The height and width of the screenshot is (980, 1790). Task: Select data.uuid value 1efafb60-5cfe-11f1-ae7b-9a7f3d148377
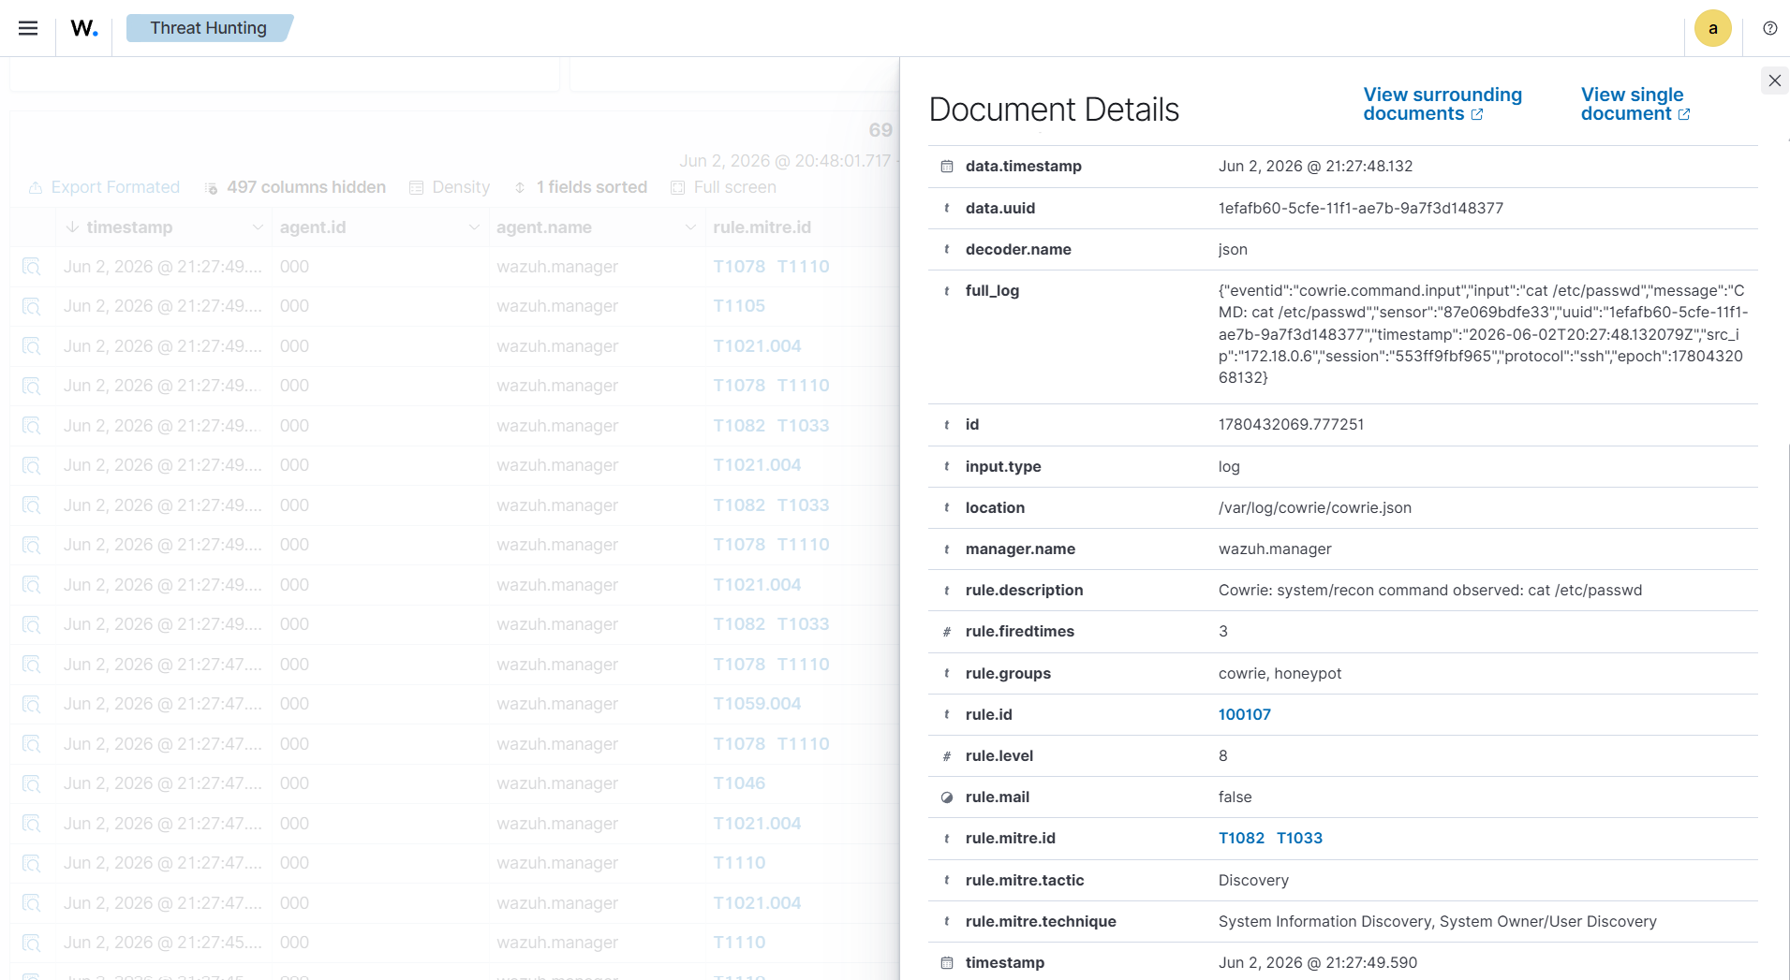pos(1360,208)
